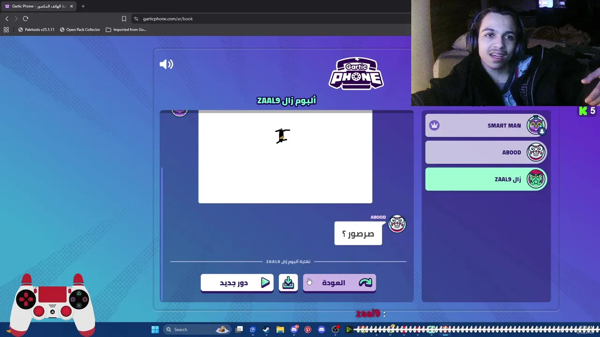Screen dimensions: 600x337
Task: Click the نهاية ألبوم زال ZAAL9 end-of-album label
Action: click(288, 262)
